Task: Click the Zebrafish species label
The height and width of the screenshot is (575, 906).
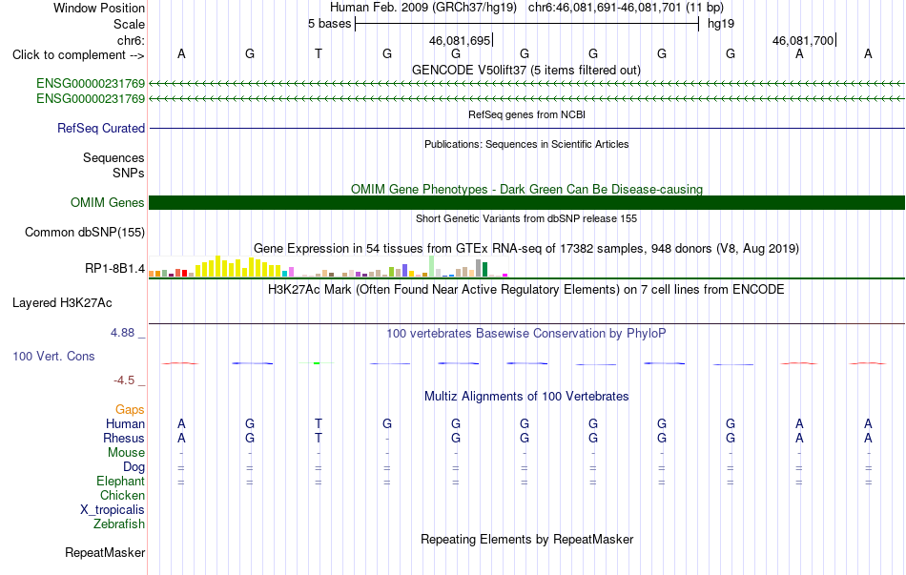Action: [119, 524]
